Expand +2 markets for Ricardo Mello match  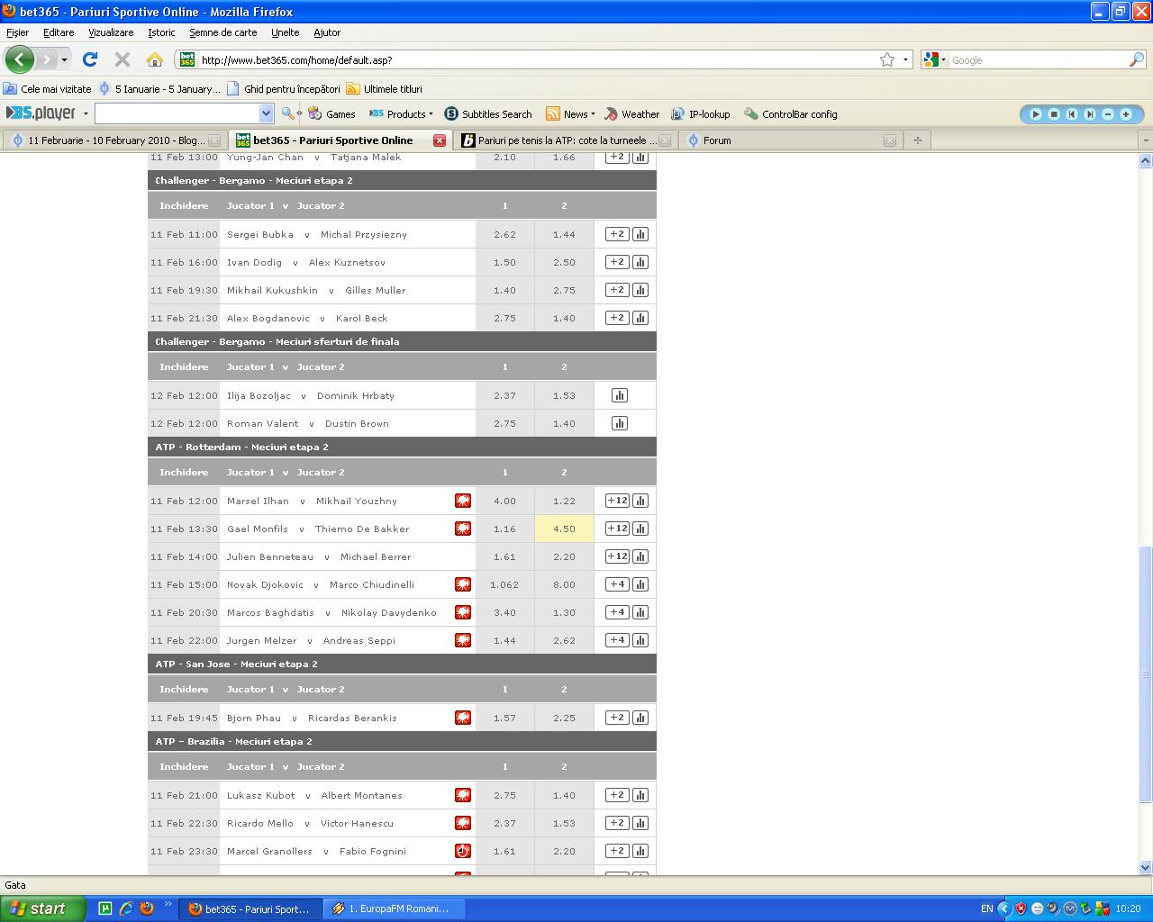pyautogui.click(x=617, y=823)
